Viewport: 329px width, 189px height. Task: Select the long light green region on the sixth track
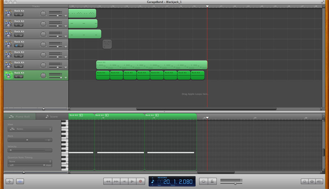pos(152,65)
